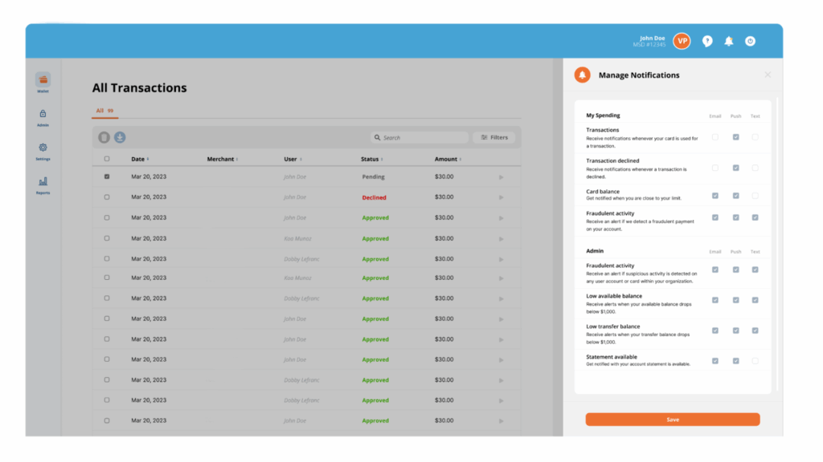Click the power logout icon

(750, 41)
